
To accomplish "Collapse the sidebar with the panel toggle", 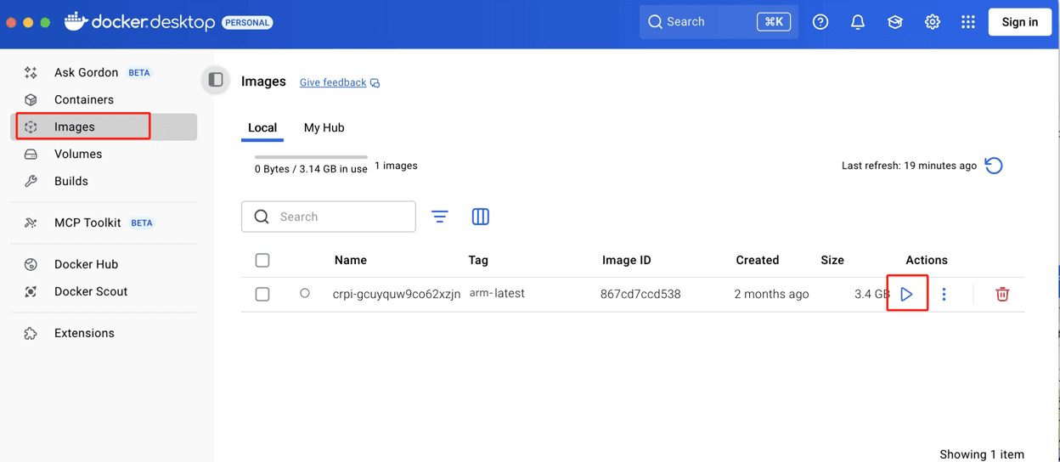I will coord(216,80).
